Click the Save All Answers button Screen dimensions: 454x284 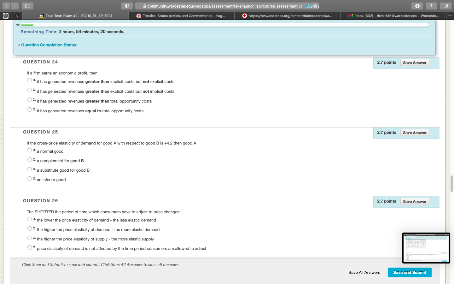[364, 273]
